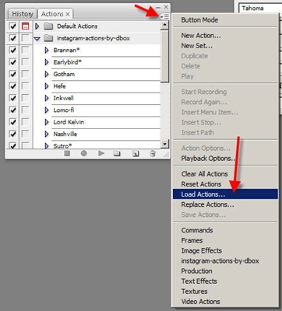The width and height of the screenshot is (282, 311).
Task: Click the Actions list scroll up arrow
Action: (x=164, y=25)
